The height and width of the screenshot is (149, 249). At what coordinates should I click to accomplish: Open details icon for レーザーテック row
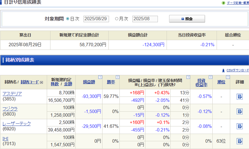pos(239,126)
